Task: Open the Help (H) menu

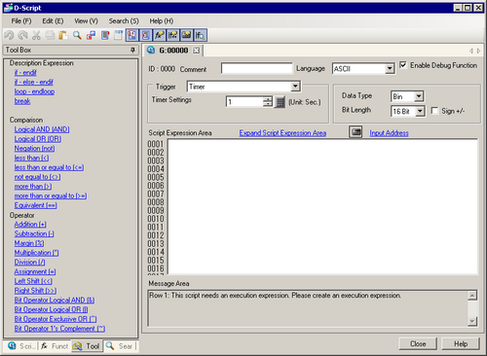Action: pyautogui.click(x=162, y=21)
